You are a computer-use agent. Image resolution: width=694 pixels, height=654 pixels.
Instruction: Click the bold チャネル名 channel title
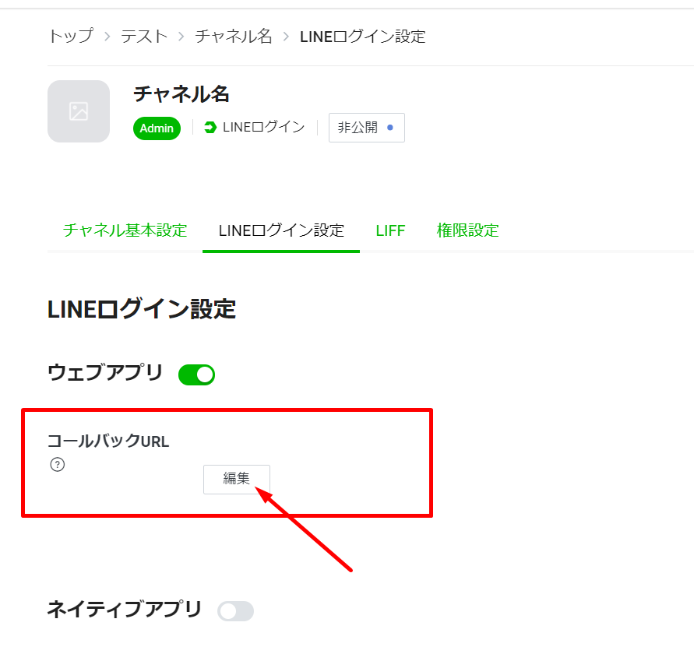[181, 94]
